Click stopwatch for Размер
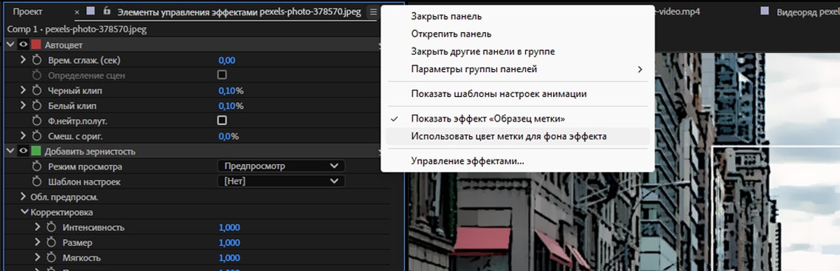The image size is (840, 271). 52,242
